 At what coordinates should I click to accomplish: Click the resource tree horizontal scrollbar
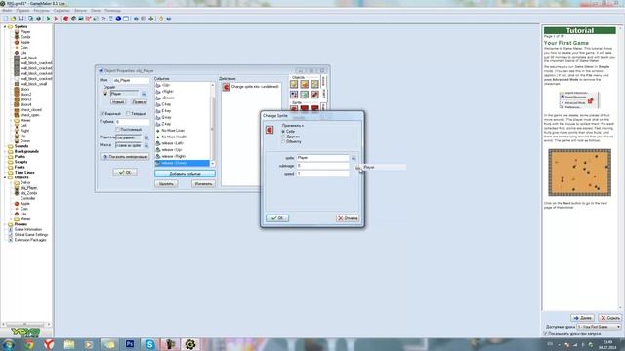[26, 324]
